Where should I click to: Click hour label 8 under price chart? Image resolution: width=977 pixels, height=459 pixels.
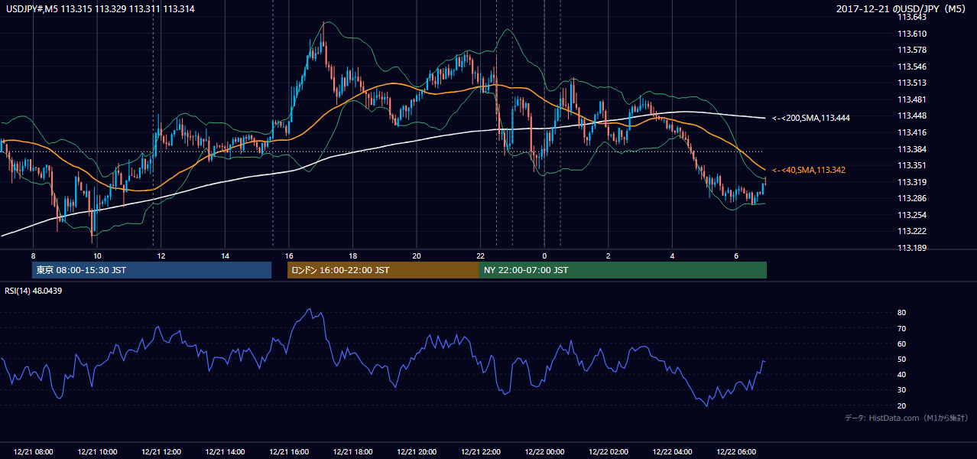coord(33,256)
